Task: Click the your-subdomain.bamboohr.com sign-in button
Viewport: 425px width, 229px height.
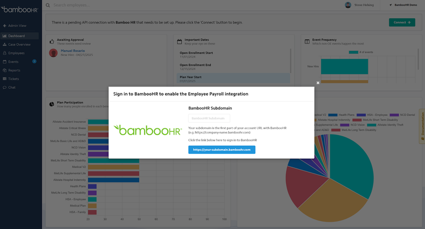Action: pos(222,149)
